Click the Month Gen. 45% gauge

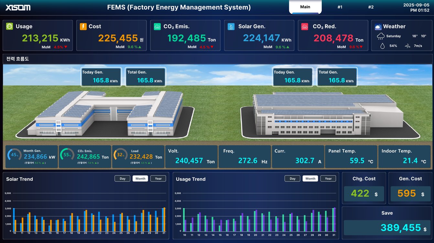click(14, 155)
